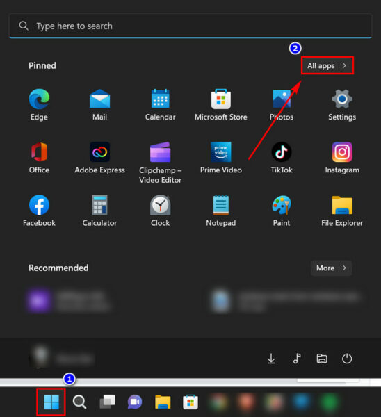
Task: Open the Edge browser app
Action: click(x=39, y=105)
